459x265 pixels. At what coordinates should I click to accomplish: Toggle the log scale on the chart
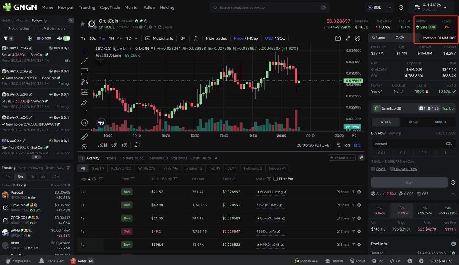pyautogui.click(x=347, y=145)
